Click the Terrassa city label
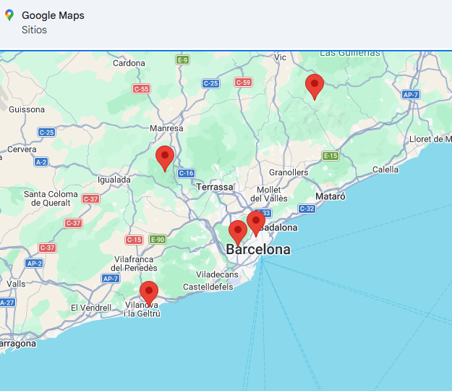Screen dimensions: 452x391 (x=216, y=187)
